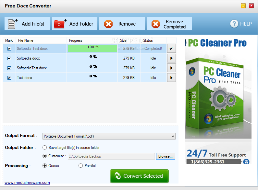
Task: Click the HELP text
Action: pos(246,24)
